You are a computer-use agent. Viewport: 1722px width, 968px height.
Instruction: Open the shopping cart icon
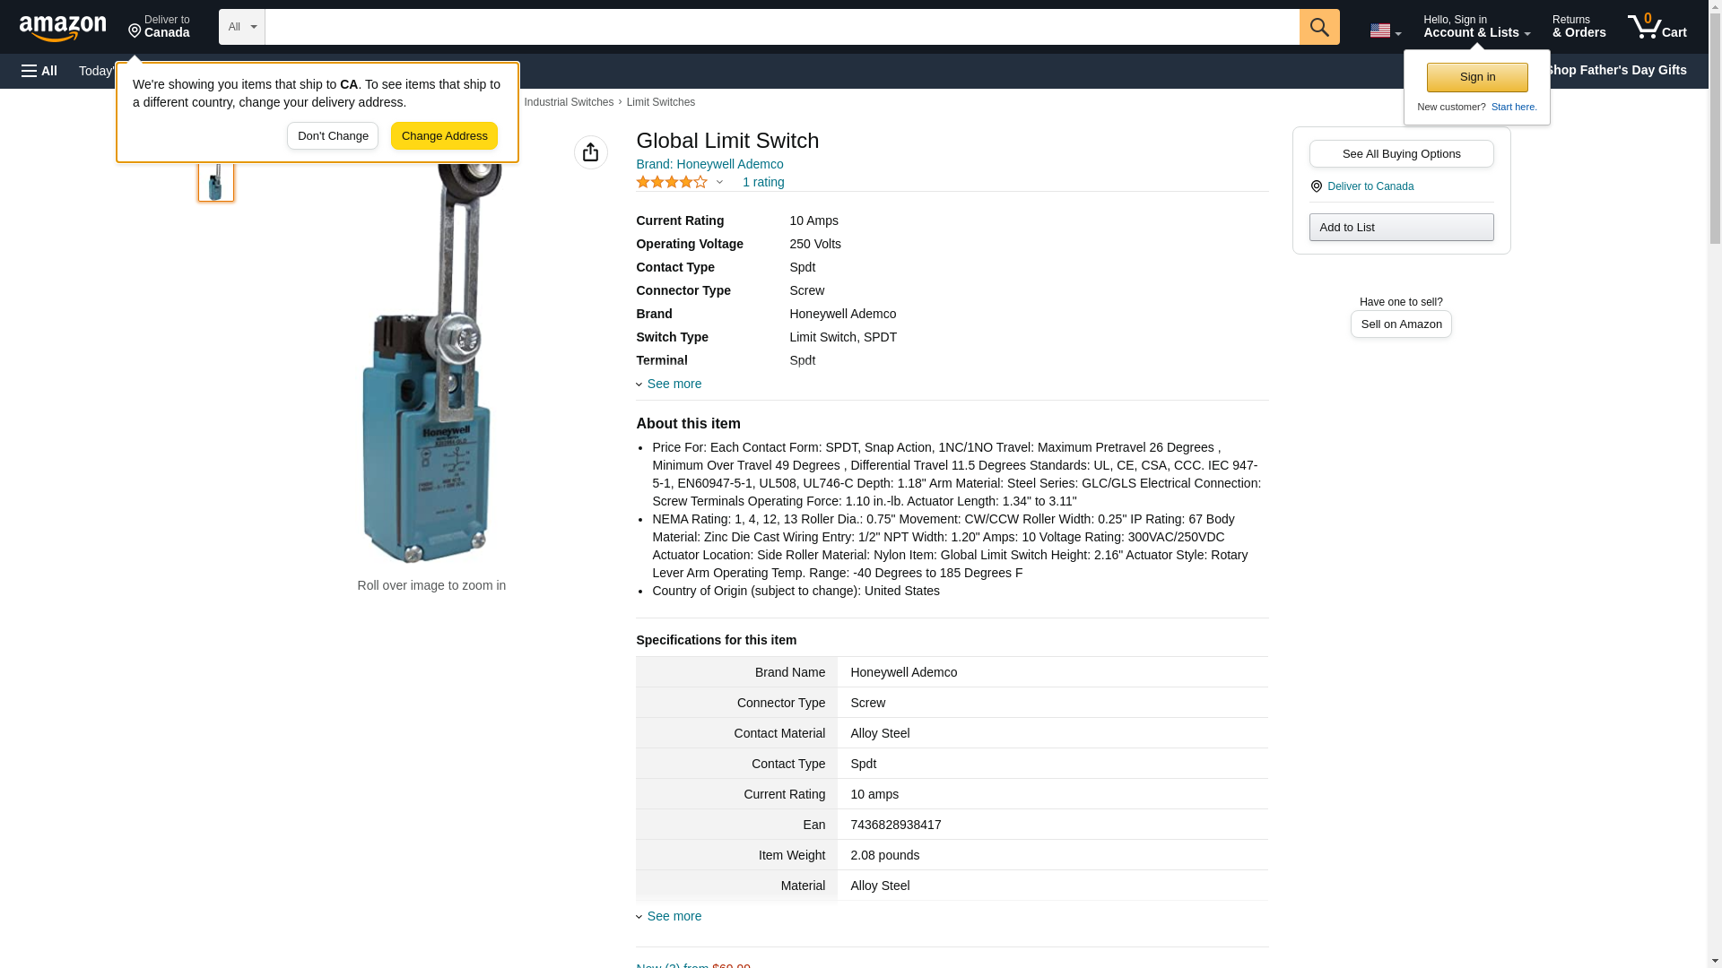[x=1657, y=27]
